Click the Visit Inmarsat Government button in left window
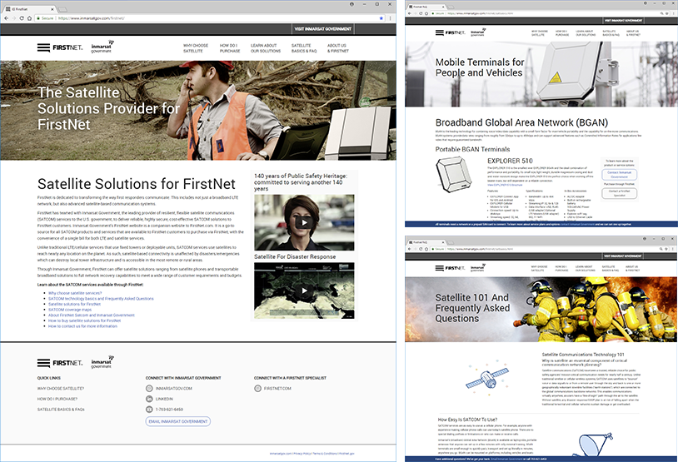The height and width of the screenshot is (462, 678). [x=323, y=28]
